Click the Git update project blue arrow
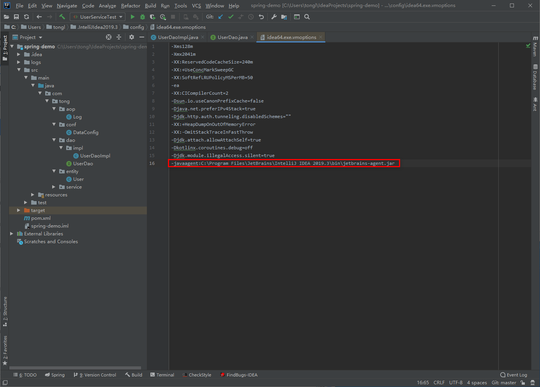Viewport: 540px width, 387px height. (221, 17)
